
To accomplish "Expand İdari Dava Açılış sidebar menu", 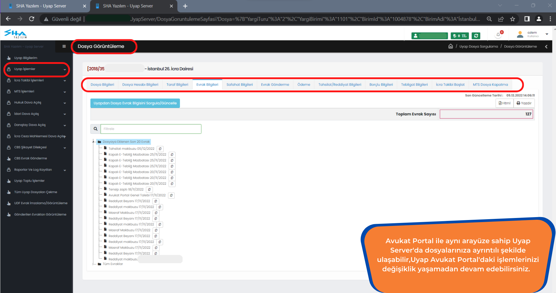I will pyautogui.click(x=36, y=114).
